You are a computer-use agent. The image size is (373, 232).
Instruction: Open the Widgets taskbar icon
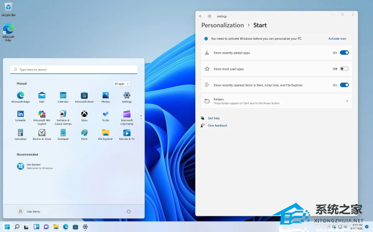[x=37, y=227]
